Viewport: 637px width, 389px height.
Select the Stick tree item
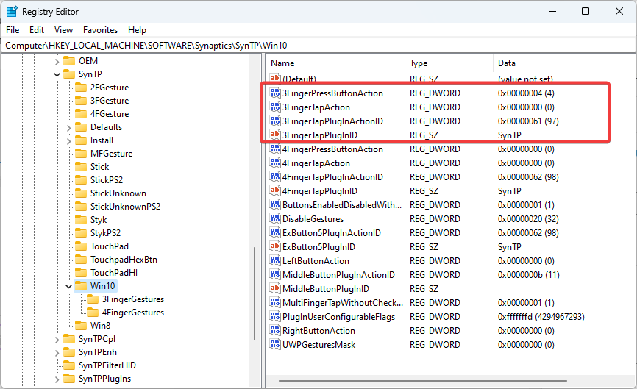99,167
